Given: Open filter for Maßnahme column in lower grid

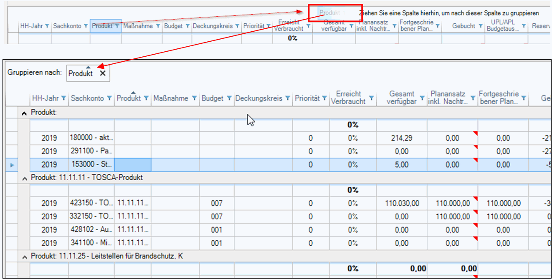Looking at the screenshot, I should coord(194,98).
